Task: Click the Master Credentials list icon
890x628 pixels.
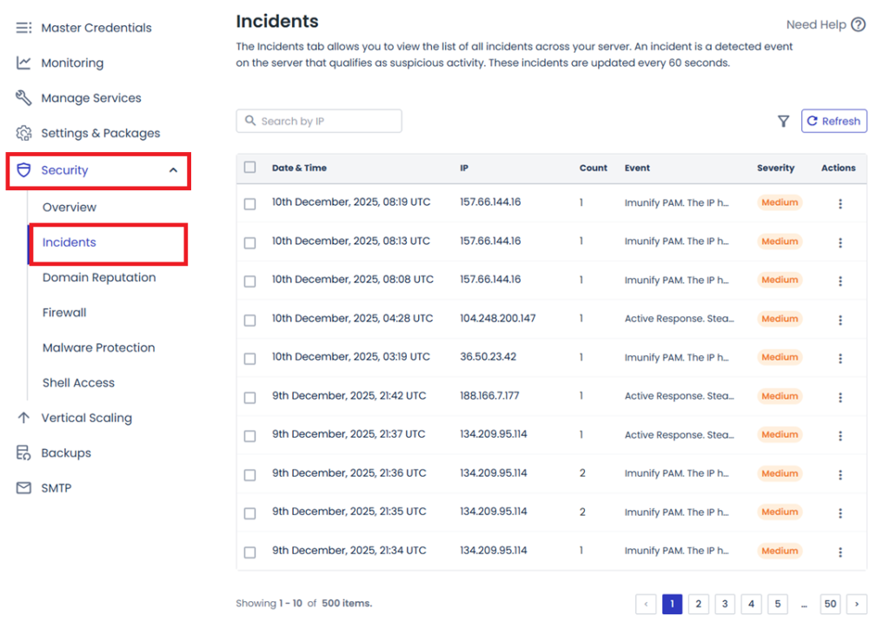Action: (x=23, y=28)
